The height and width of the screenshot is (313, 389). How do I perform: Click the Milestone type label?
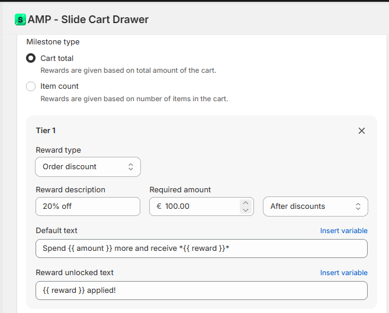click(x=53, y=42)
